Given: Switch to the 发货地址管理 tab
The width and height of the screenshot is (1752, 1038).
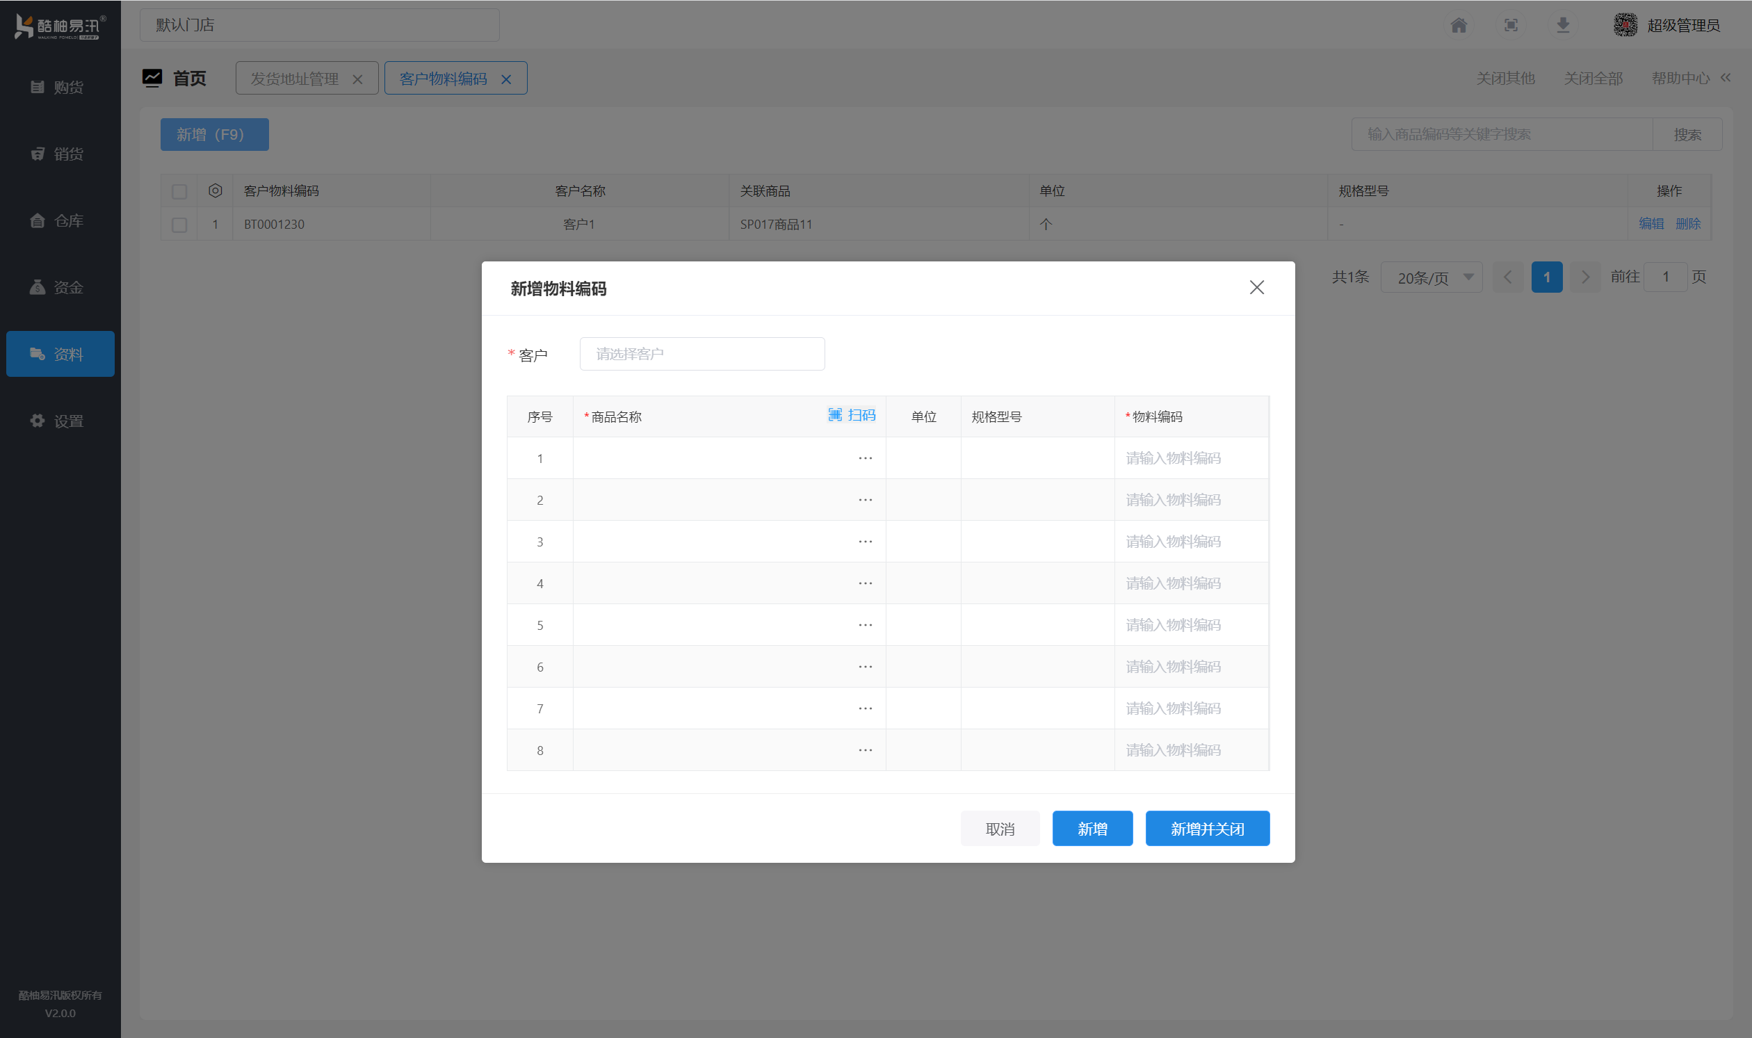Looking at the screenshot, I should point(295,79).
